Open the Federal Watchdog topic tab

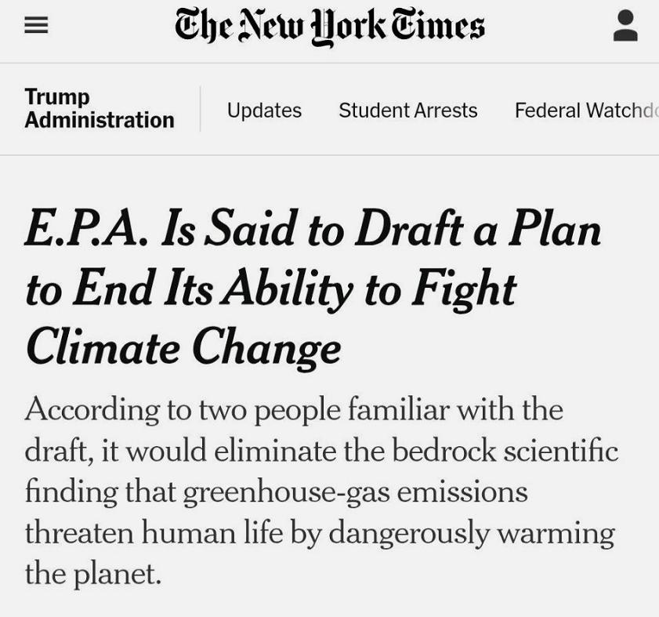[x=587, y=111]
